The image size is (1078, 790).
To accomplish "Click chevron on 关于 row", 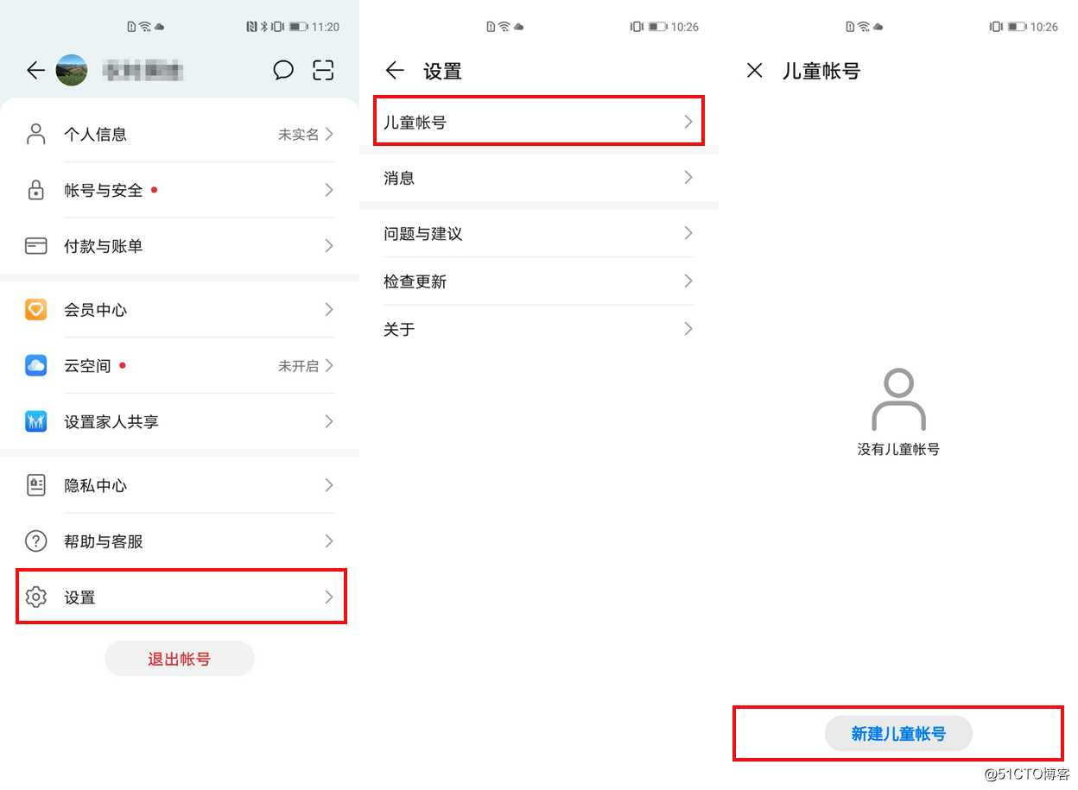I will (x=688, y=328).
